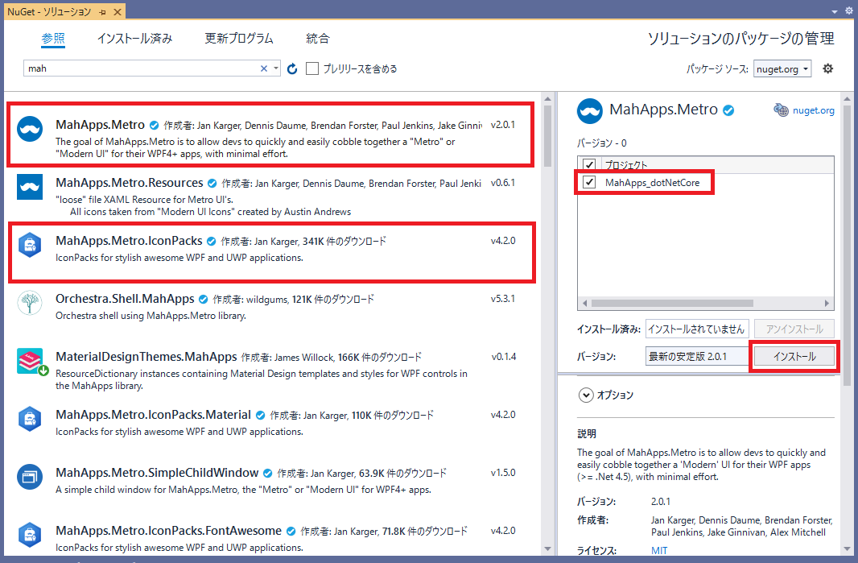Viewport: 858px width, 563px height.
Task: Switch to the 参照 Browse tab
Action: [x=53, y=39]
